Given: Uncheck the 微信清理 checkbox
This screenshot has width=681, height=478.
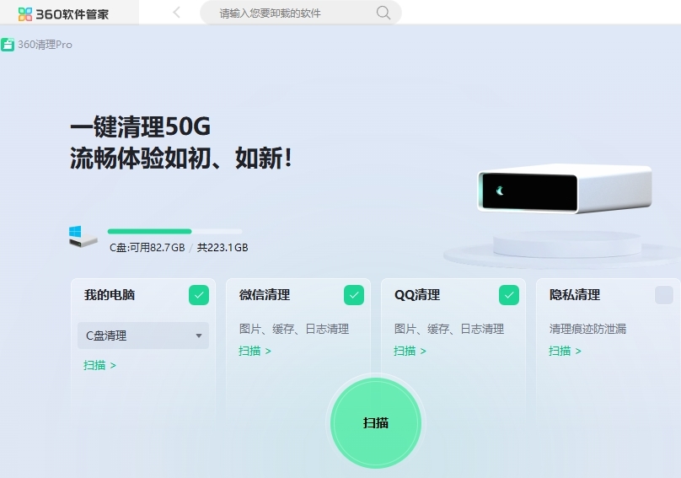Looking at the screenshot, I should pyautogui.click(x=354, y=295).
